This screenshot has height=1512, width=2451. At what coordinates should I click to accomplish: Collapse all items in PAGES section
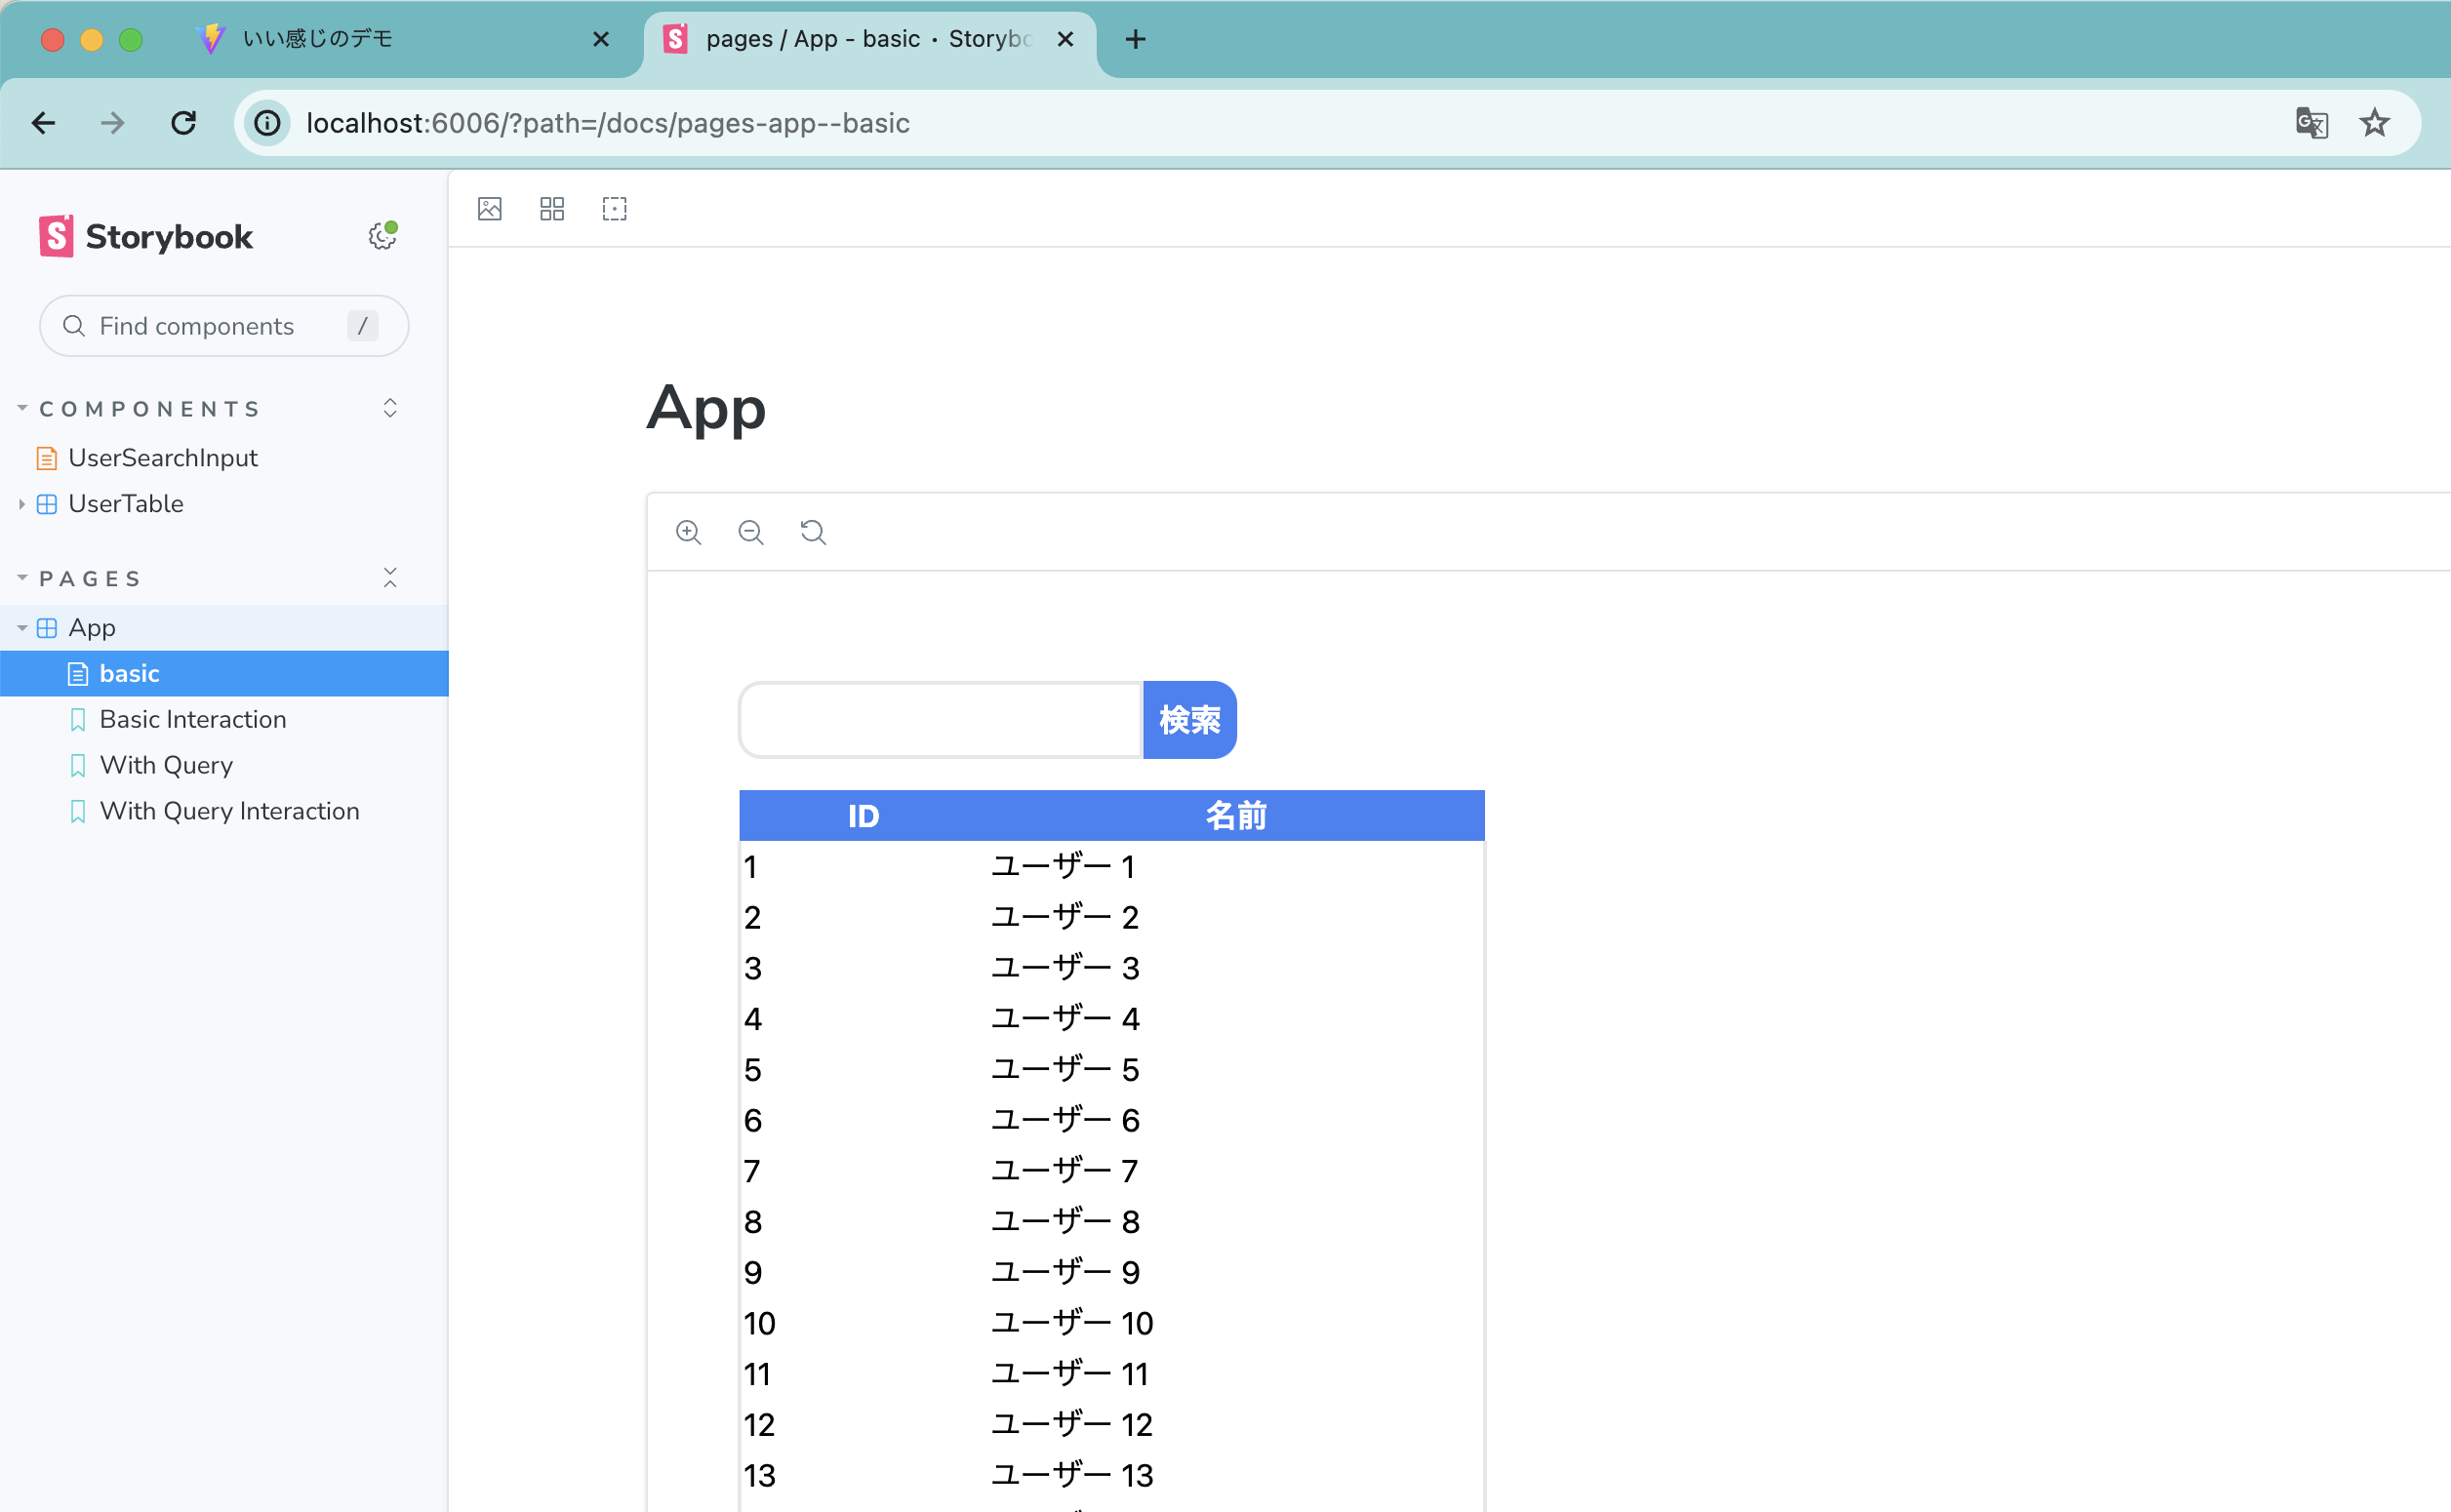point(390,578)
